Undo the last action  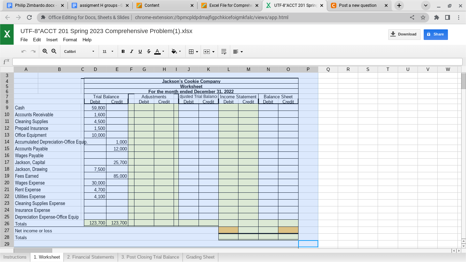tap(24, 52)
